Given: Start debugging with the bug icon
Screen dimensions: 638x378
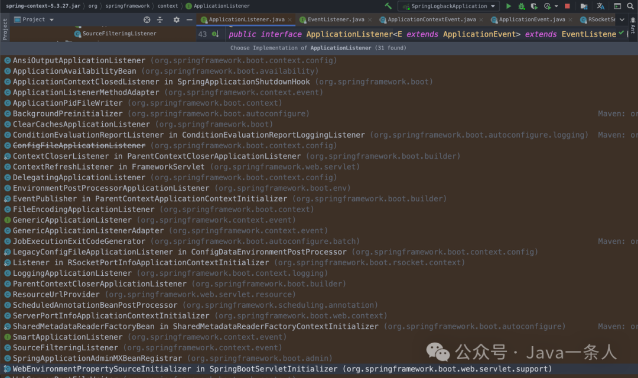Looking at the screenshot, I should [522, 6].
